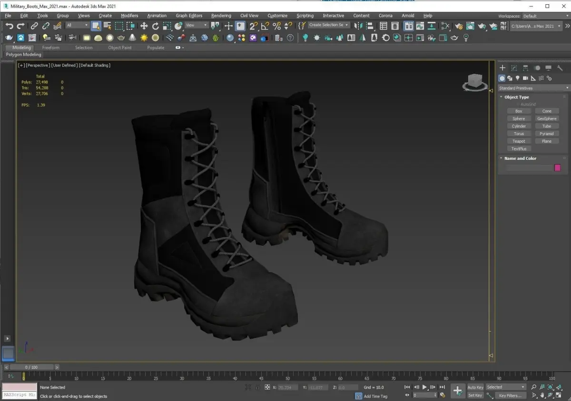Collapse the Object Type rollout
The height and width of the screenshot is (401, 571).
point(517,97)
